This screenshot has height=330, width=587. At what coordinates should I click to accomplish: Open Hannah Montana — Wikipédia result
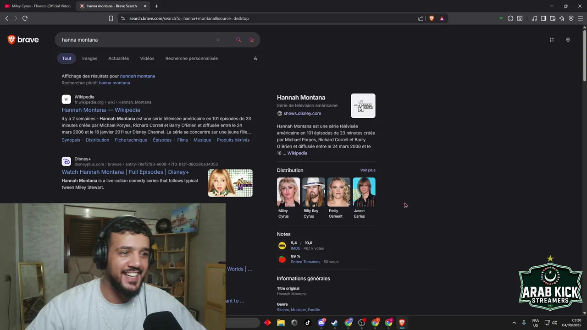click(101, 110)
